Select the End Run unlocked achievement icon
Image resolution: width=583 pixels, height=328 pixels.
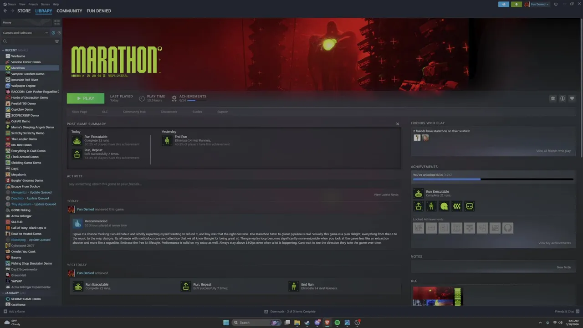pos(431,206)
